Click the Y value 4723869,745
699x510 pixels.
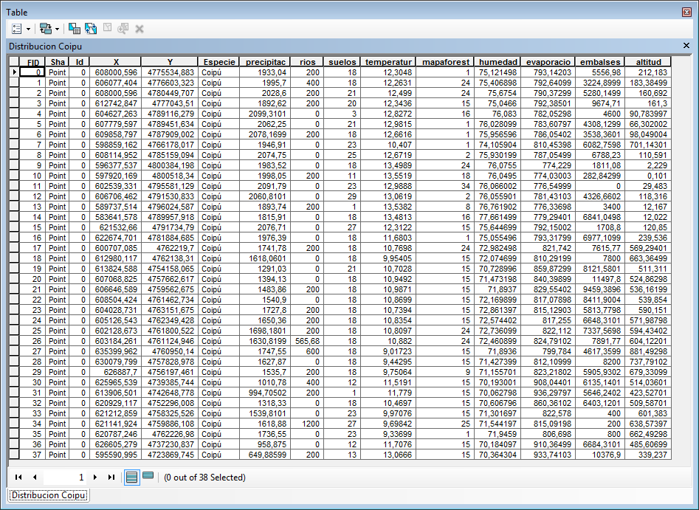tap(171, 454)
